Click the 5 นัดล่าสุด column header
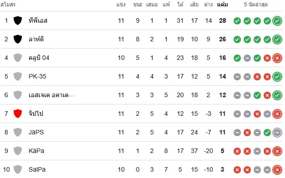Screen dimensions: 285x178 click(x=256, y=5)
